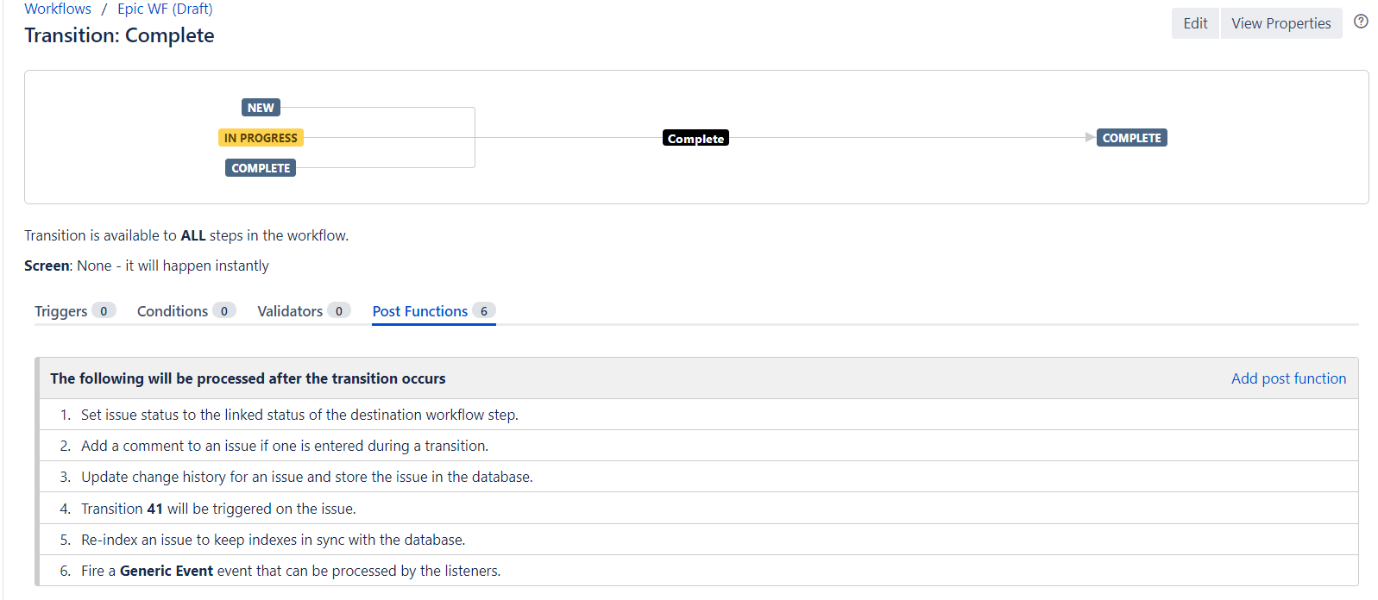Select the IN PROGRESS status lozenge

tap(261, 138)
